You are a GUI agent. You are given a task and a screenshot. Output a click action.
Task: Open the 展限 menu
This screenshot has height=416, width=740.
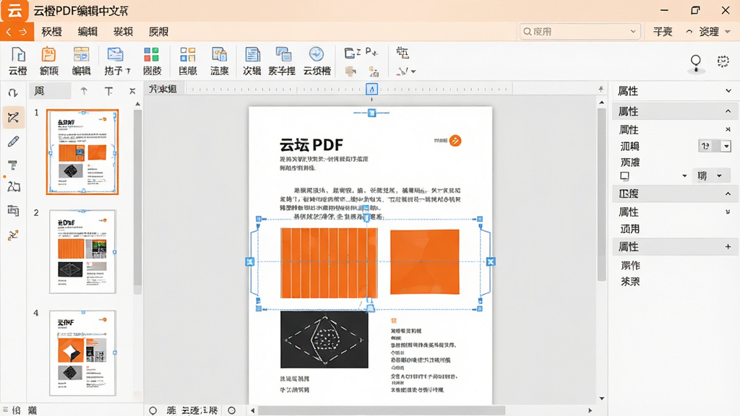click(x=158, y=32)
